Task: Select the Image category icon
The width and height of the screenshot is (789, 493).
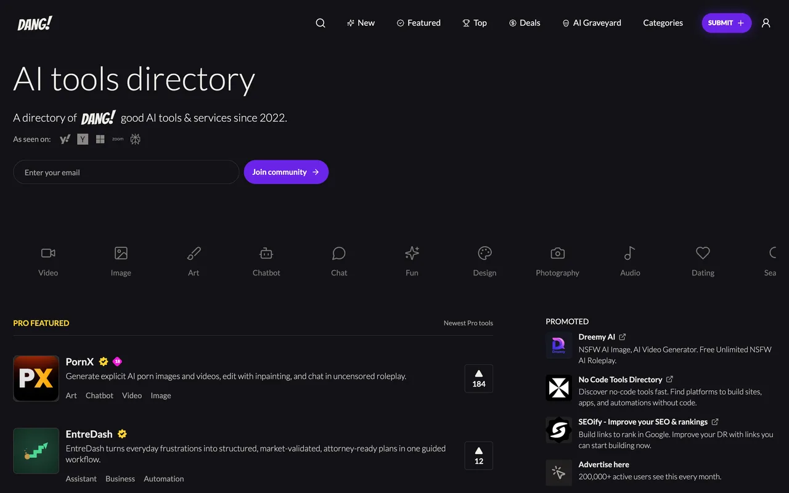Action: point(121,253)
